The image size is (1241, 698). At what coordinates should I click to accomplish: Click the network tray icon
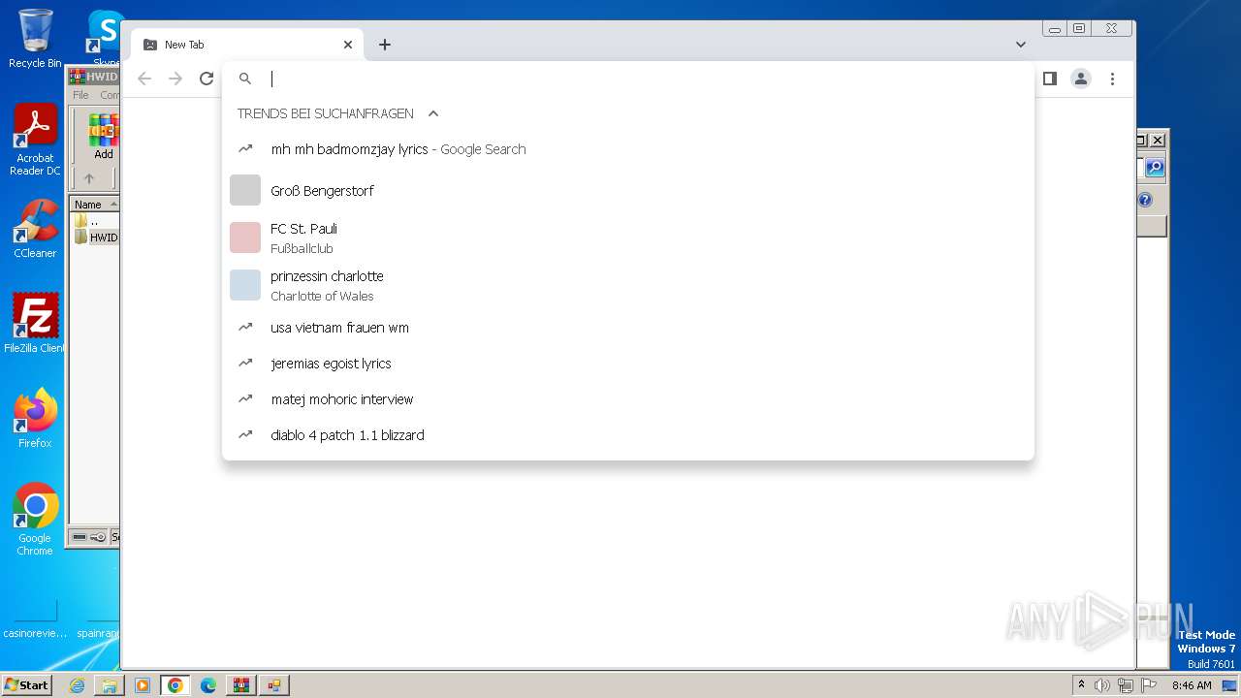coord(1125,685)
